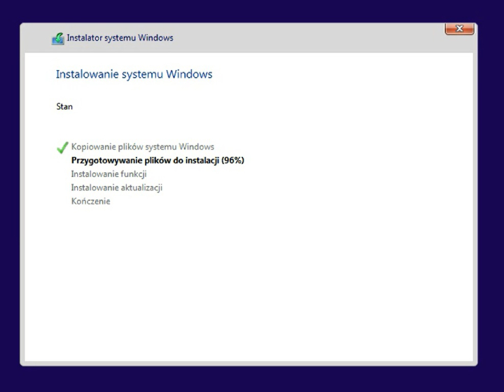
Task: Select the "Kończenie" step
Action: (x=90, y=202)
